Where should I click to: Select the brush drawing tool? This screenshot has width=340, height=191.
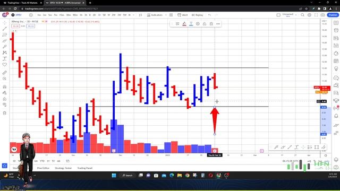[x=5, y=41]
